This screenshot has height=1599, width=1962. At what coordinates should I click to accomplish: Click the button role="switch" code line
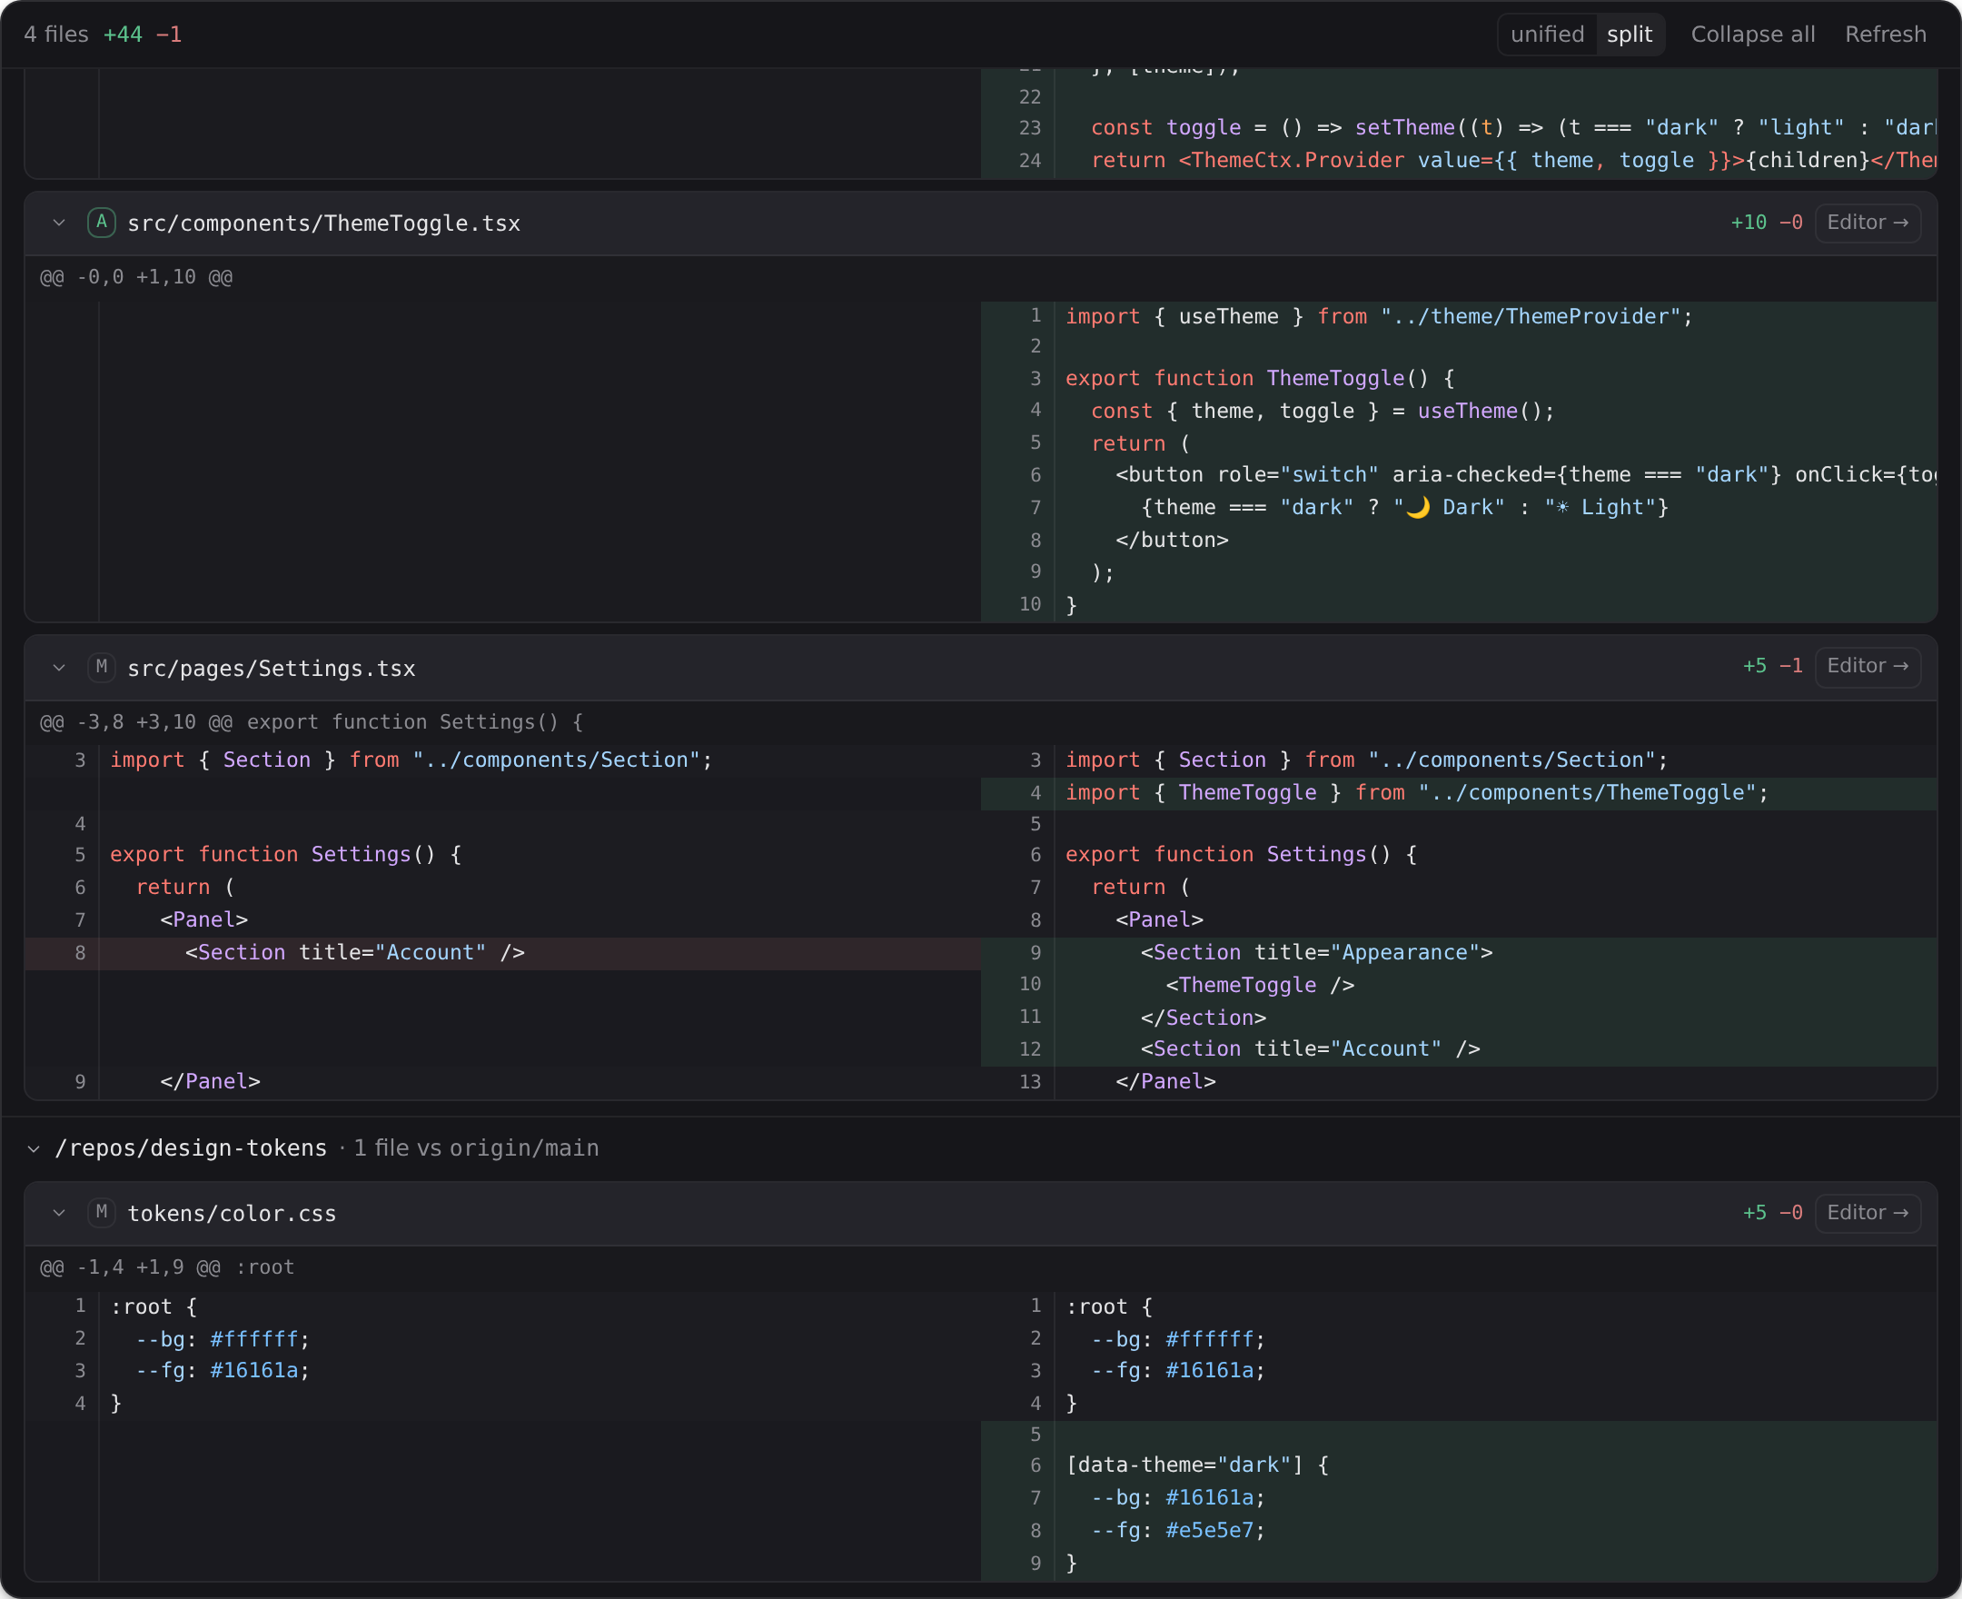(x=1459, y=475)
